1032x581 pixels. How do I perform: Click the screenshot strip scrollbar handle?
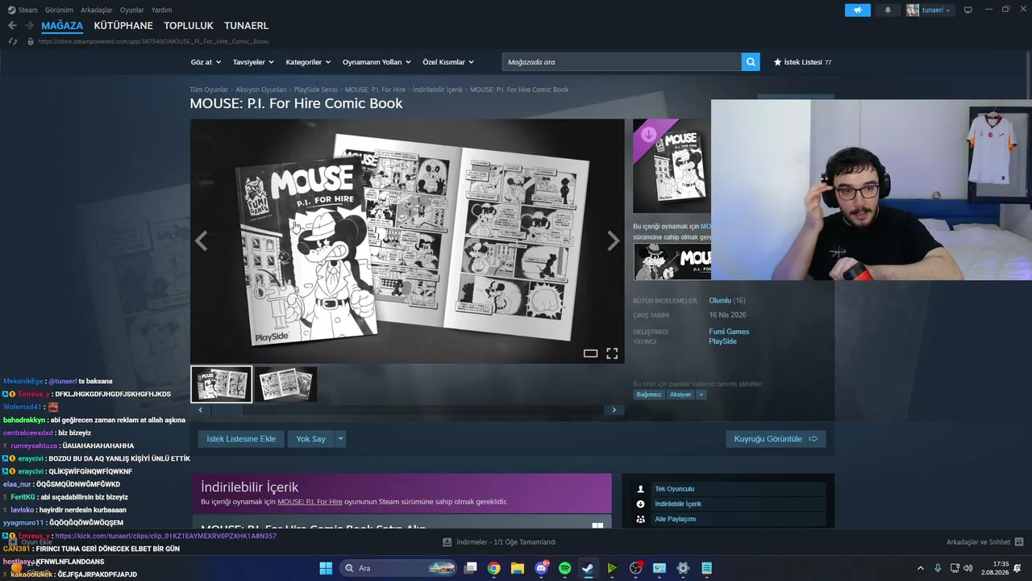[x=227, y=410]
